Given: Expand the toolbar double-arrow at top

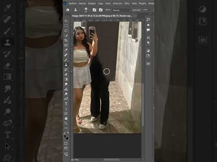Looking at the screenshot, I should [x=64, y=14].
